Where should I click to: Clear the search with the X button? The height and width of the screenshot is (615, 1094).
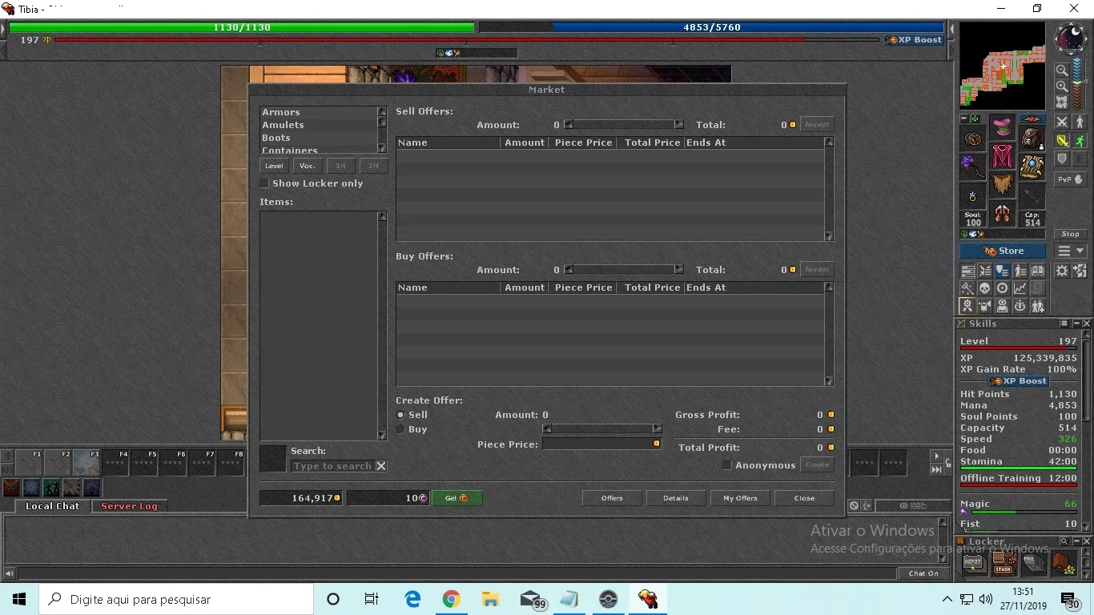coord(381,466)
